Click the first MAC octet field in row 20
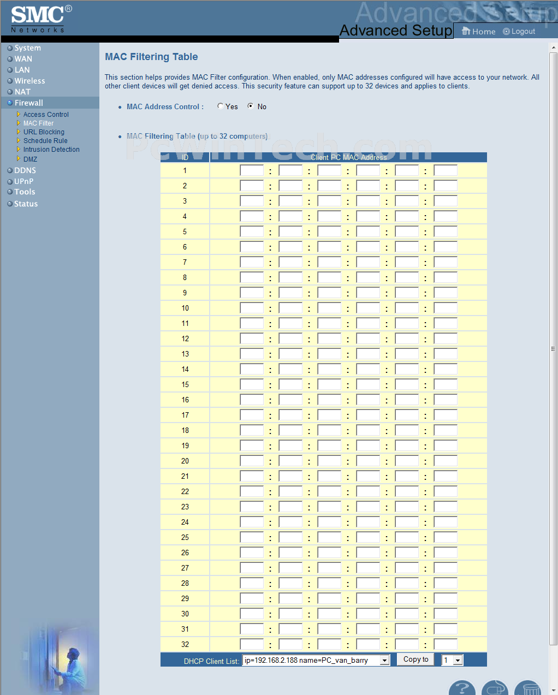558x695 pixels. click(x=252, y=461)
